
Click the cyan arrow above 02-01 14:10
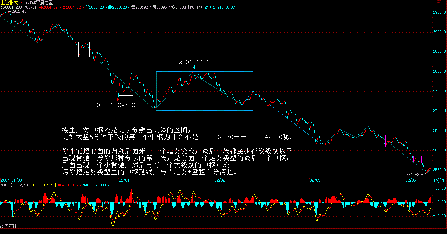point(194,66)
